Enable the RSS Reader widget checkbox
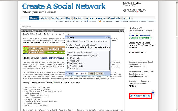 pos(68,58)
